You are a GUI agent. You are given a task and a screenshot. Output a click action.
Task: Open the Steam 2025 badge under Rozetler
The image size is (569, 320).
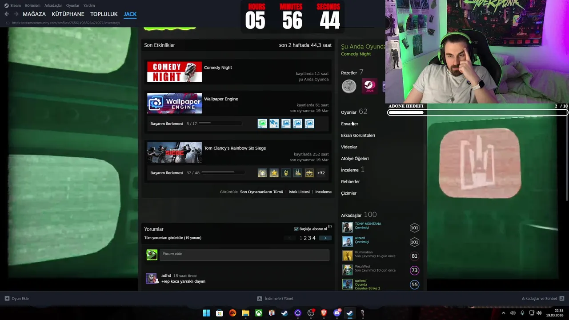pyautogui.click(x=369, y=86)
